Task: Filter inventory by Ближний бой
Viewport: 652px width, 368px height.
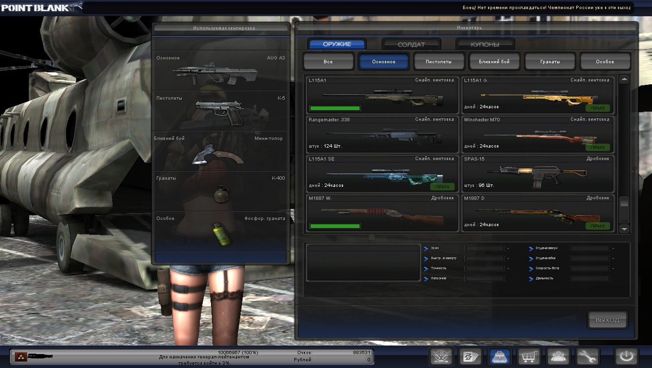Action: coord(494,62)
